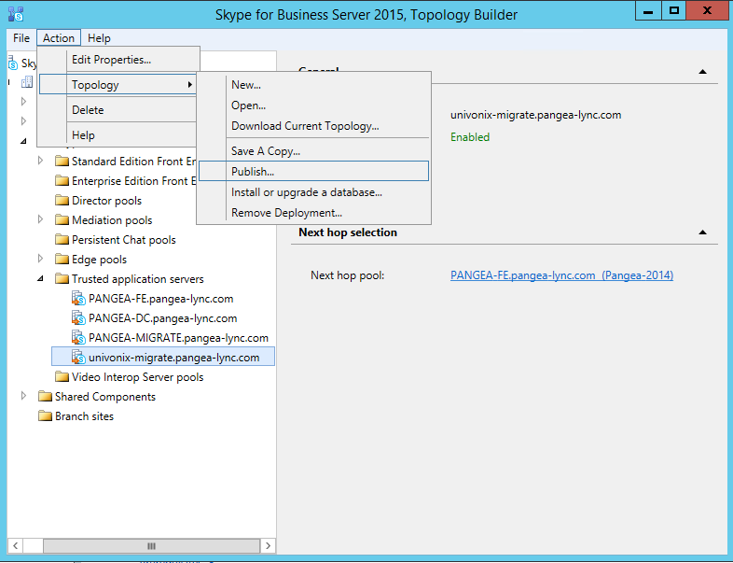Click the Next hop selection heading
Screen dimensions: 733x563
point(348,232)
